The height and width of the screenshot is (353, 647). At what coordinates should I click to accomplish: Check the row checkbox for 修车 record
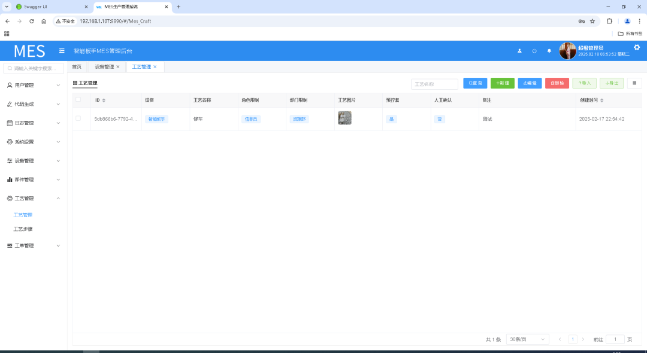tap(78, 118)
